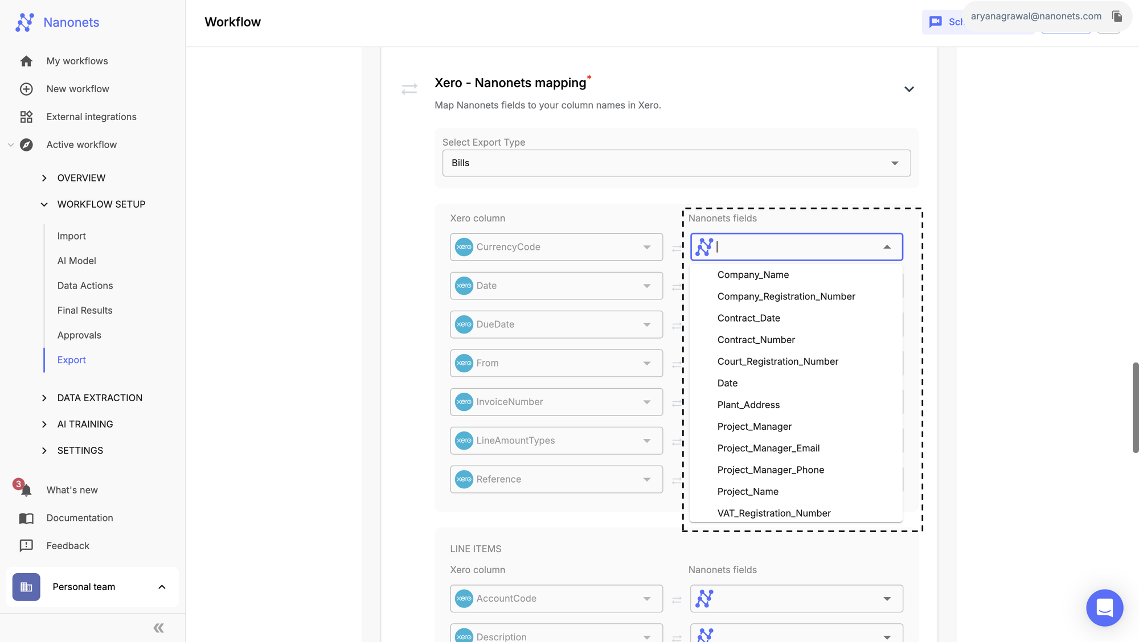This screenshot has height=642, width=1139.
Task: Click the Feedback message icon
Action: coord(26,546)
